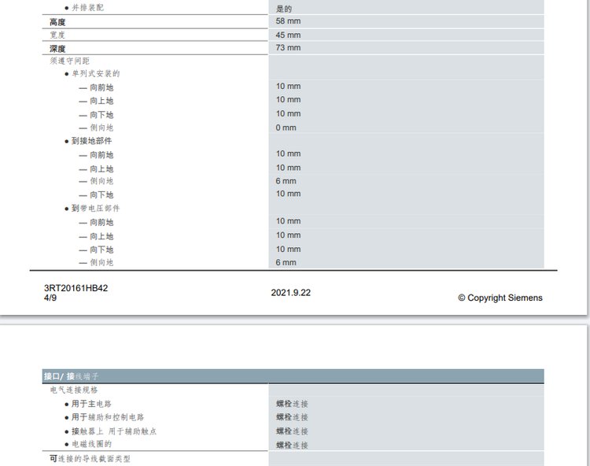The height and width of the screenshot is (466, 590).
Task: Click the 须遵守间距 heading
Action: (69, 61)
